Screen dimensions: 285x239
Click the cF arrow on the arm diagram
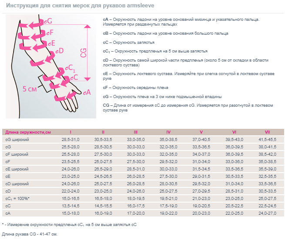49,33
